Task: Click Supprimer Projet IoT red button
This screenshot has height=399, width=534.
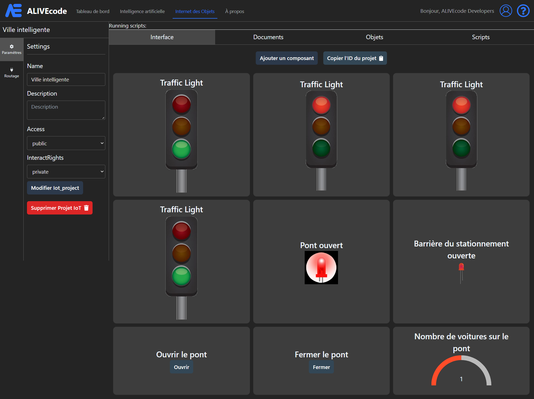Action: pos(59,208)
